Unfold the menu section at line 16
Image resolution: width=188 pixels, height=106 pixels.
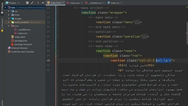coord(58,22)
